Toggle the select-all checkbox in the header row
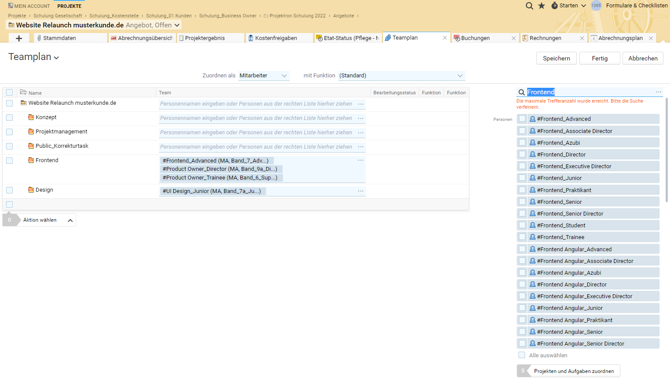This screenshot has height=386, width=670. 9,92
